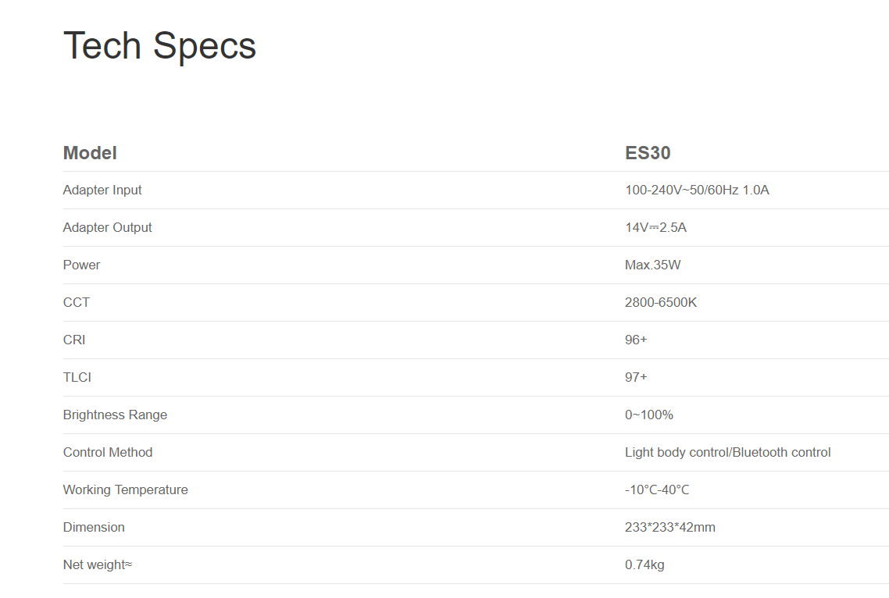
Task: Select the Model header label
Action: tap(90, 153)
